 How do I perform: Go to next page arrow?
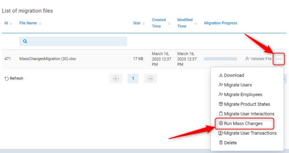pos(150,79)
